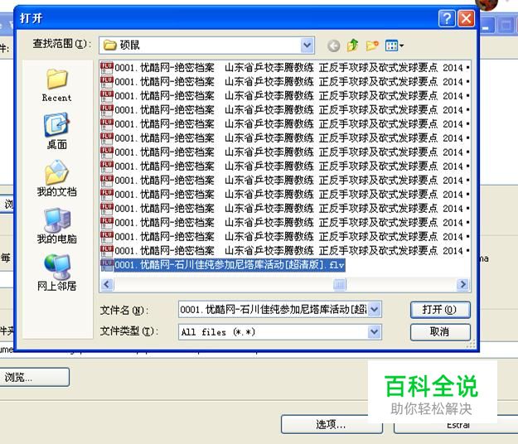Image resolution: width=518 pixels, height=444 pixels.
Task: Expand the 文件名 dropdown arrow
Action: tap(375, 310)
